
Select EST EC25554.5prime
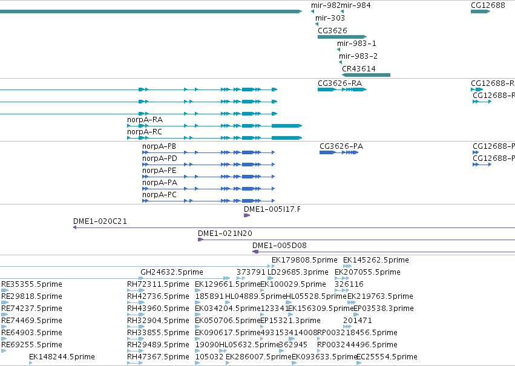point(387,358)
